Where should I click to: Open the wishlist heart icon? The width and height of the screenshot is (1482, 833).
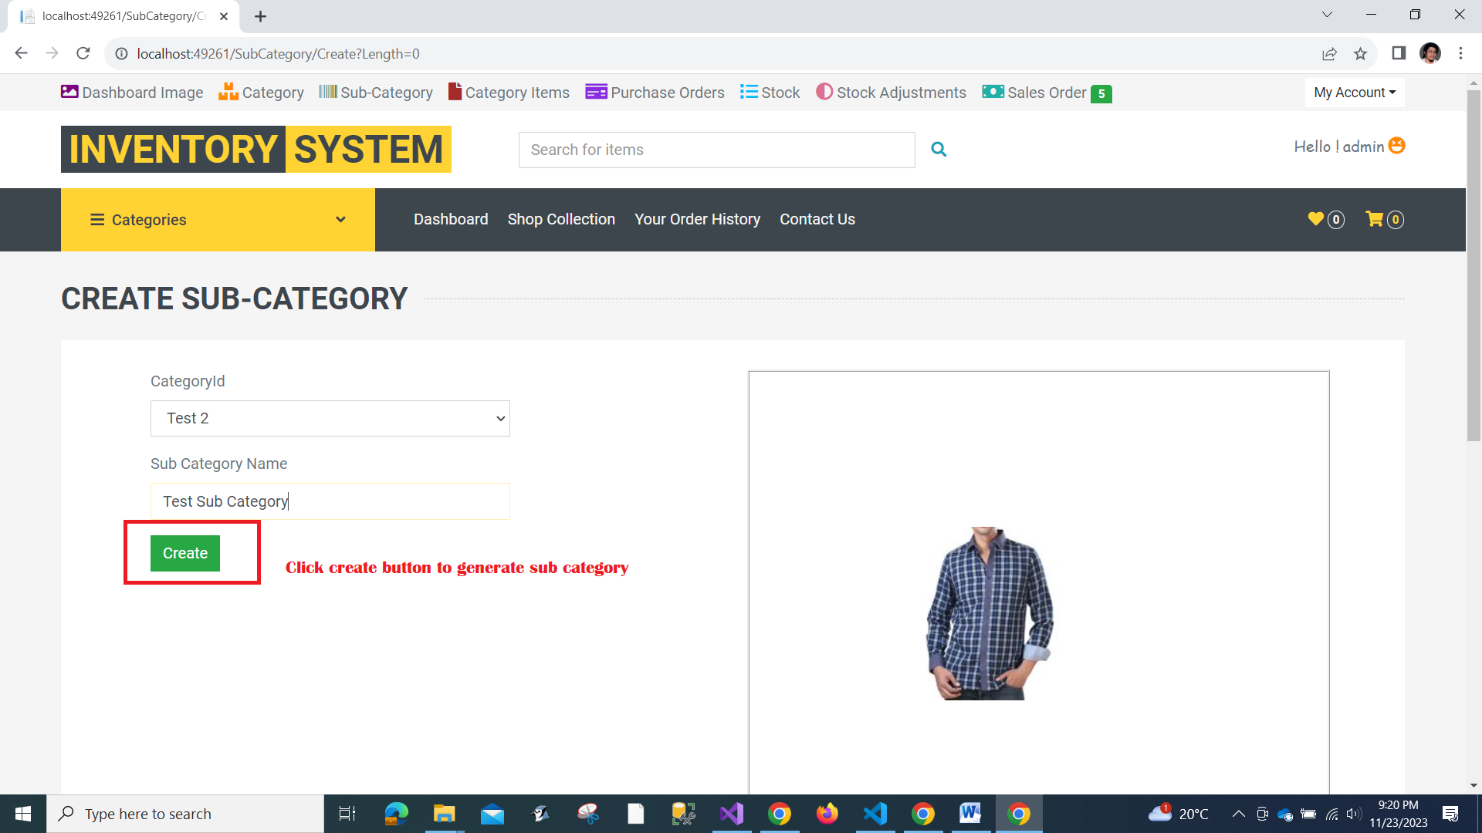tap(1316, 219)
